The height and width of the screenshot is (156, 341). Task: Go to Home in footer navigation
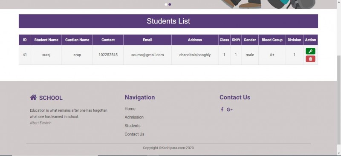tap(130, 109)
